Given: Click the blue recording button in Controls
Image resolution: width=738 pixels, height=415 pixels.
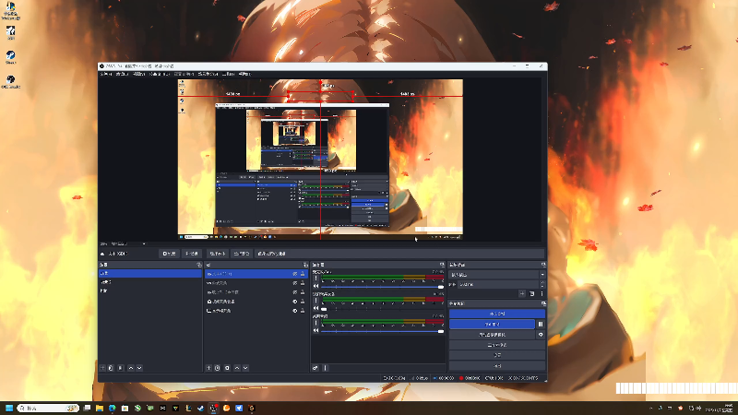Looking at the screenshot, I should click(x=492, y=325).
